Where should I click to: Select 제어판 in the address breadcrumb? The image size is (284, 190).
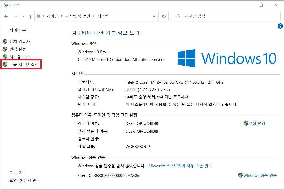(x=52, y=16)
